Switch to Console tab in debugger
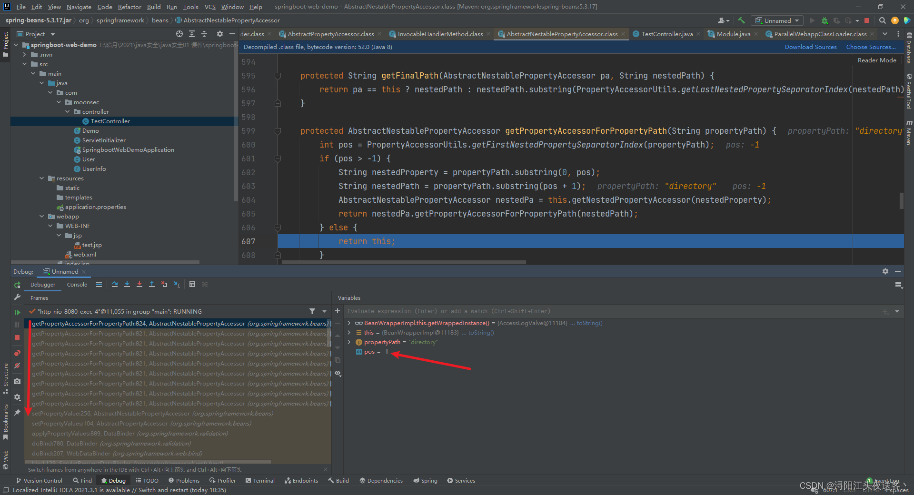914x495 pixels. click(x=77, y=285)
